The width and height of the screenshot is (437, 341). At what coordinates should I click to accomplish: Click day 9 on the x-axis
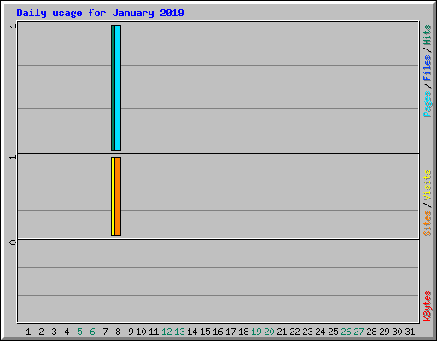pos(131,332)
